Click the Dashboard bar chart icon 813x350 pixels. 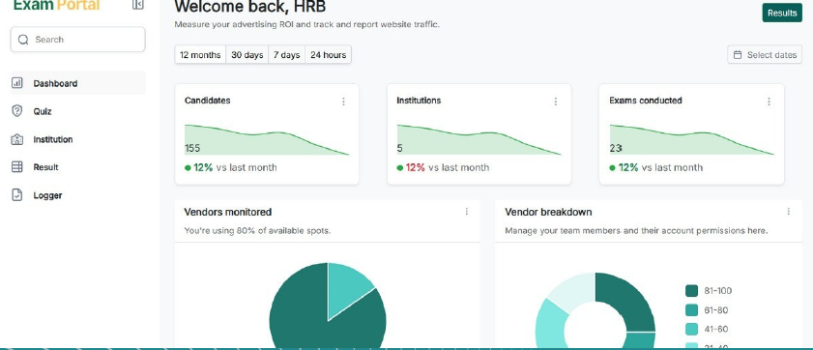pyautogui.click(x=17, y=83)
